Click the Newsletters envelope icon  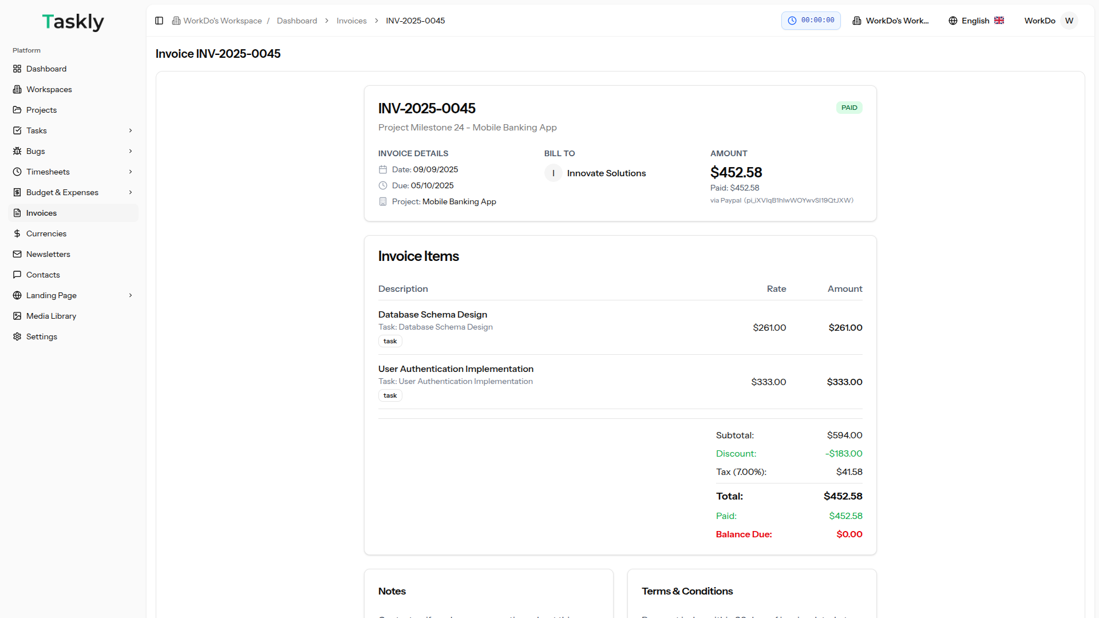pos(17,254)
